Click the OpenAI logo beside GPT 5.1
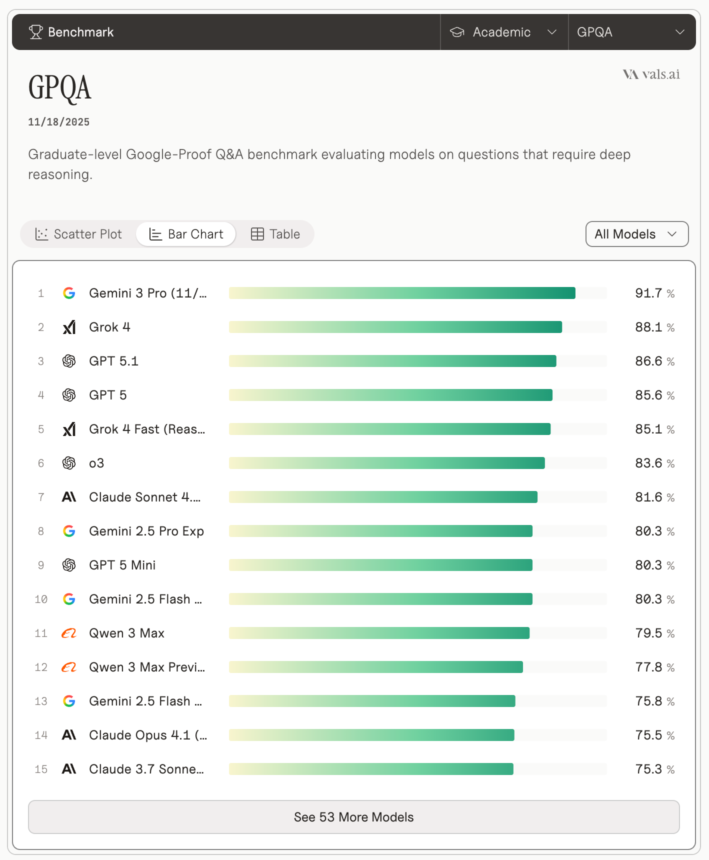This screenshot has width=709, height=860. pos(69,361)
